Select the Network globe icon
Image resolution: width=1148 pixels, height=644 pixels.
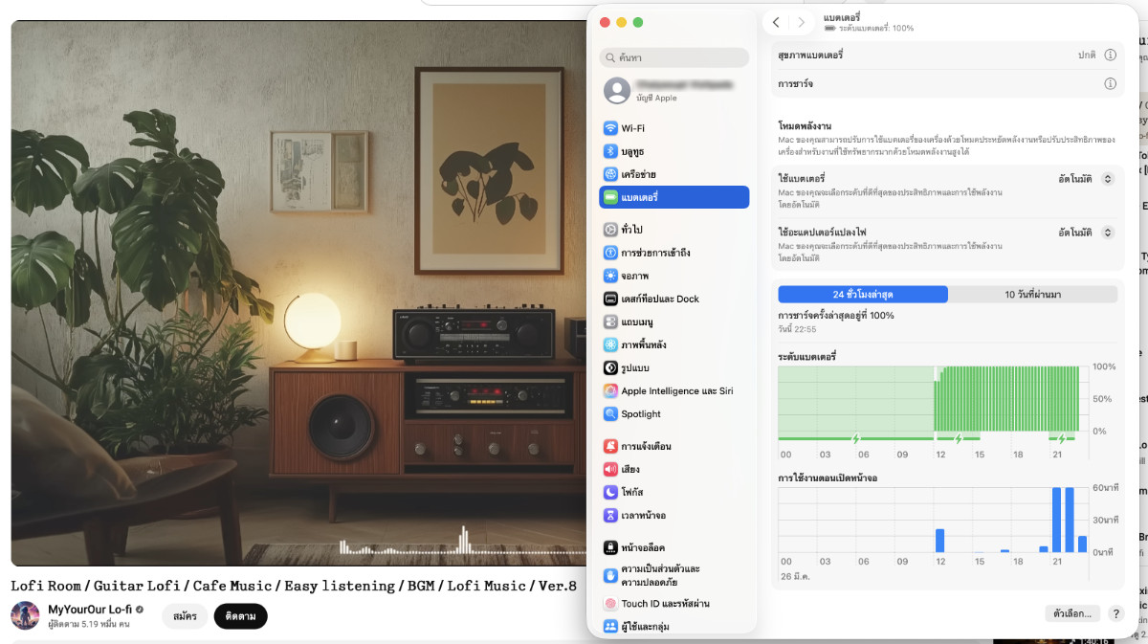click(610, 174)
